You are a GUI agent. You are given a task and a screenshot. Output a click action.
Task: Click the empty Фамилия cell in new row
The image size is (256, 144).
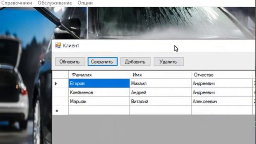[x=99, y=110]
